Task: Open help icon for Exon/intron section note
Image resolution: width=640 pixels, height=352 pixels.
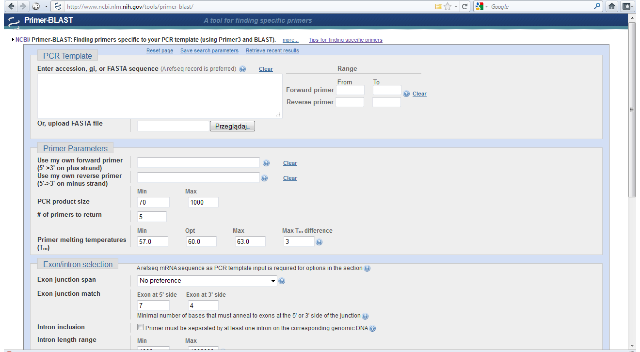Action: click(367, 268)
